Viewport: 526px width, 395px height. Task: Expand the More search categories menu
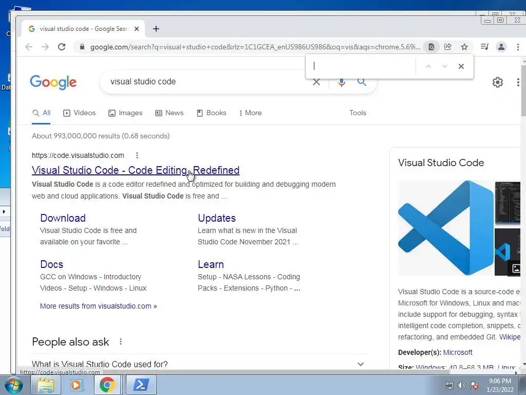click(250, 113)
